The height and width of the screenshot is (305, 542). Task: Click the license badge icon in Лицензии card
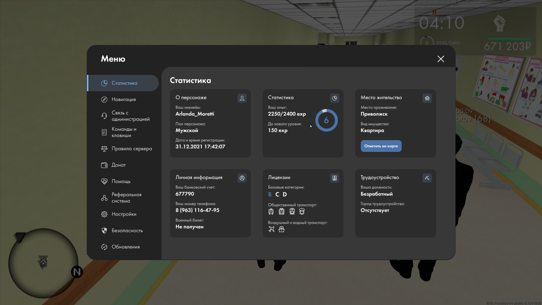pos(335,178)
